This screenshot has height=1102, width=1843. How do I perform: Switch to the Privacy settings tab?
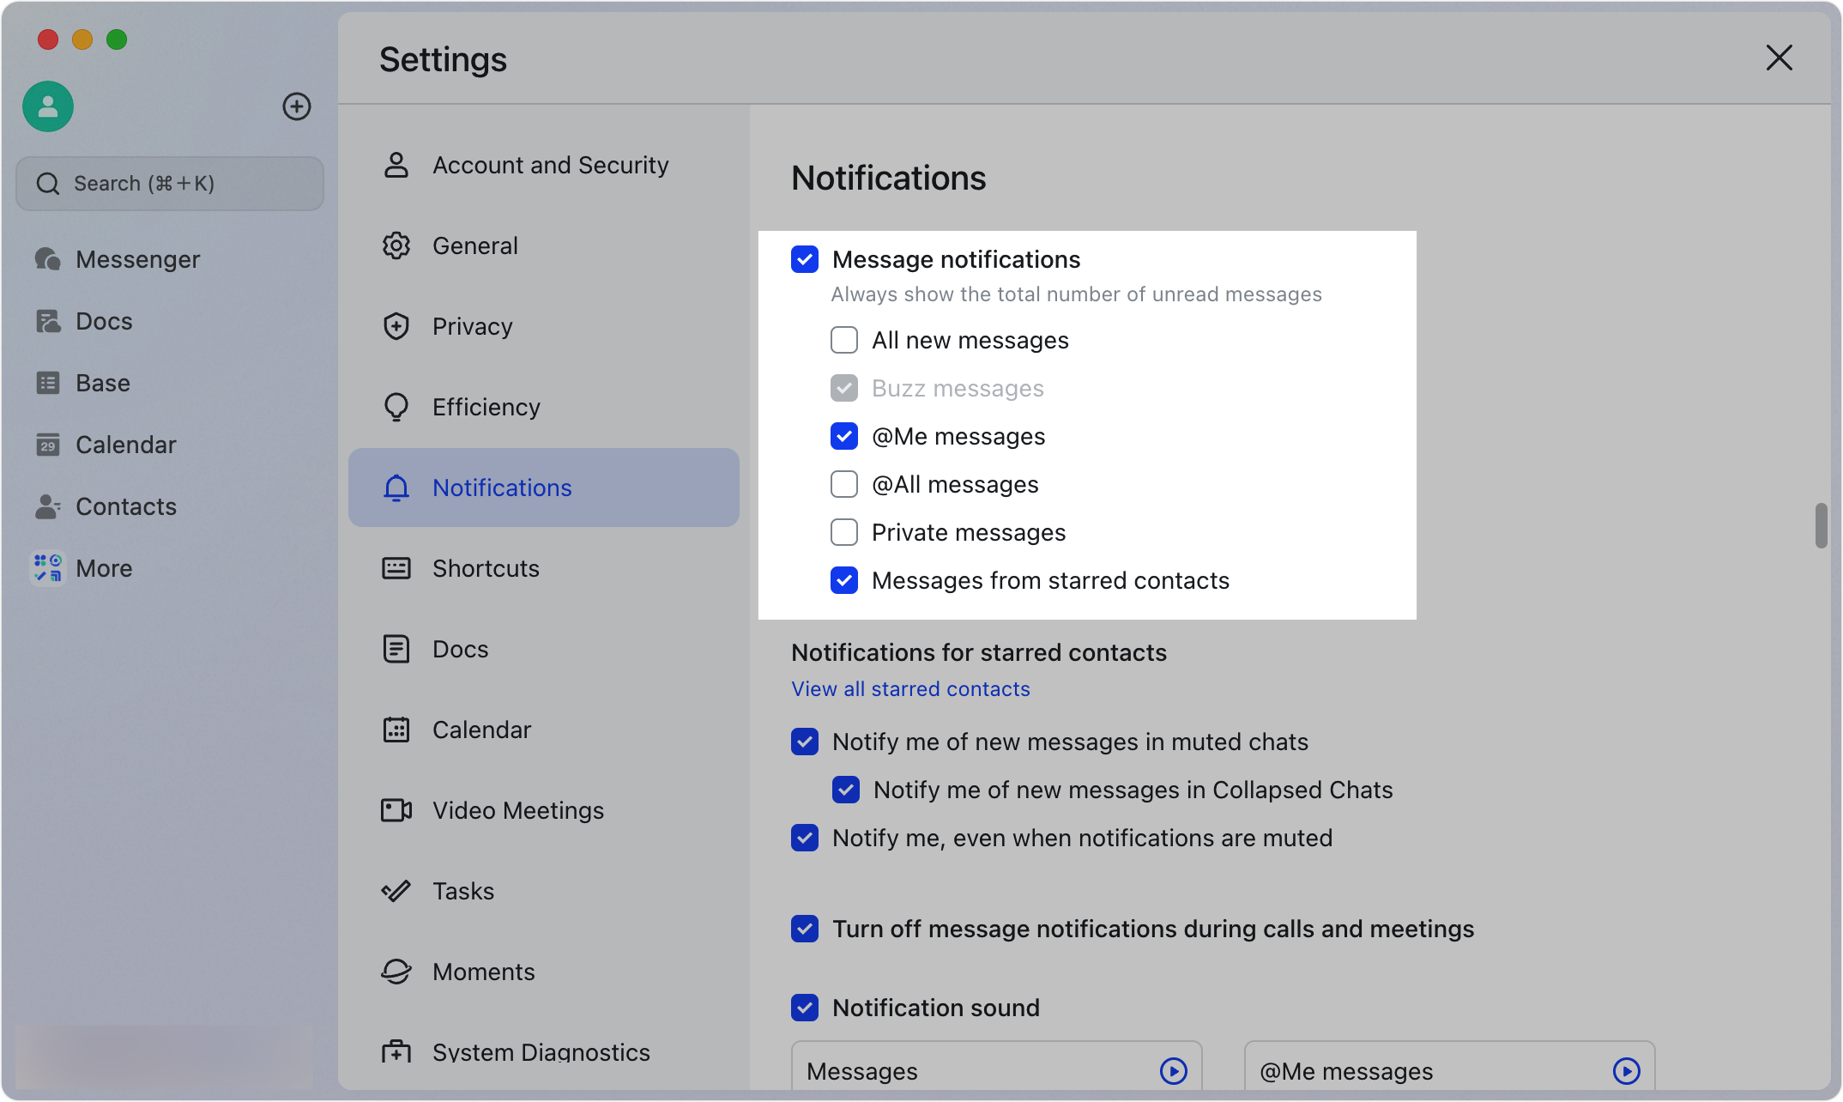[472, 326]
